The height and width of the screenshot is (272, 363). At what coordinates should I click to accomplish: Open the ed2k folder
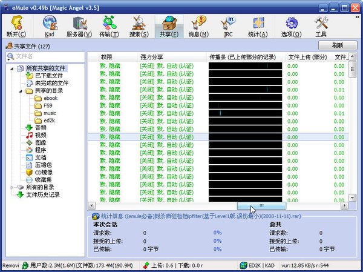click(49, 121)
